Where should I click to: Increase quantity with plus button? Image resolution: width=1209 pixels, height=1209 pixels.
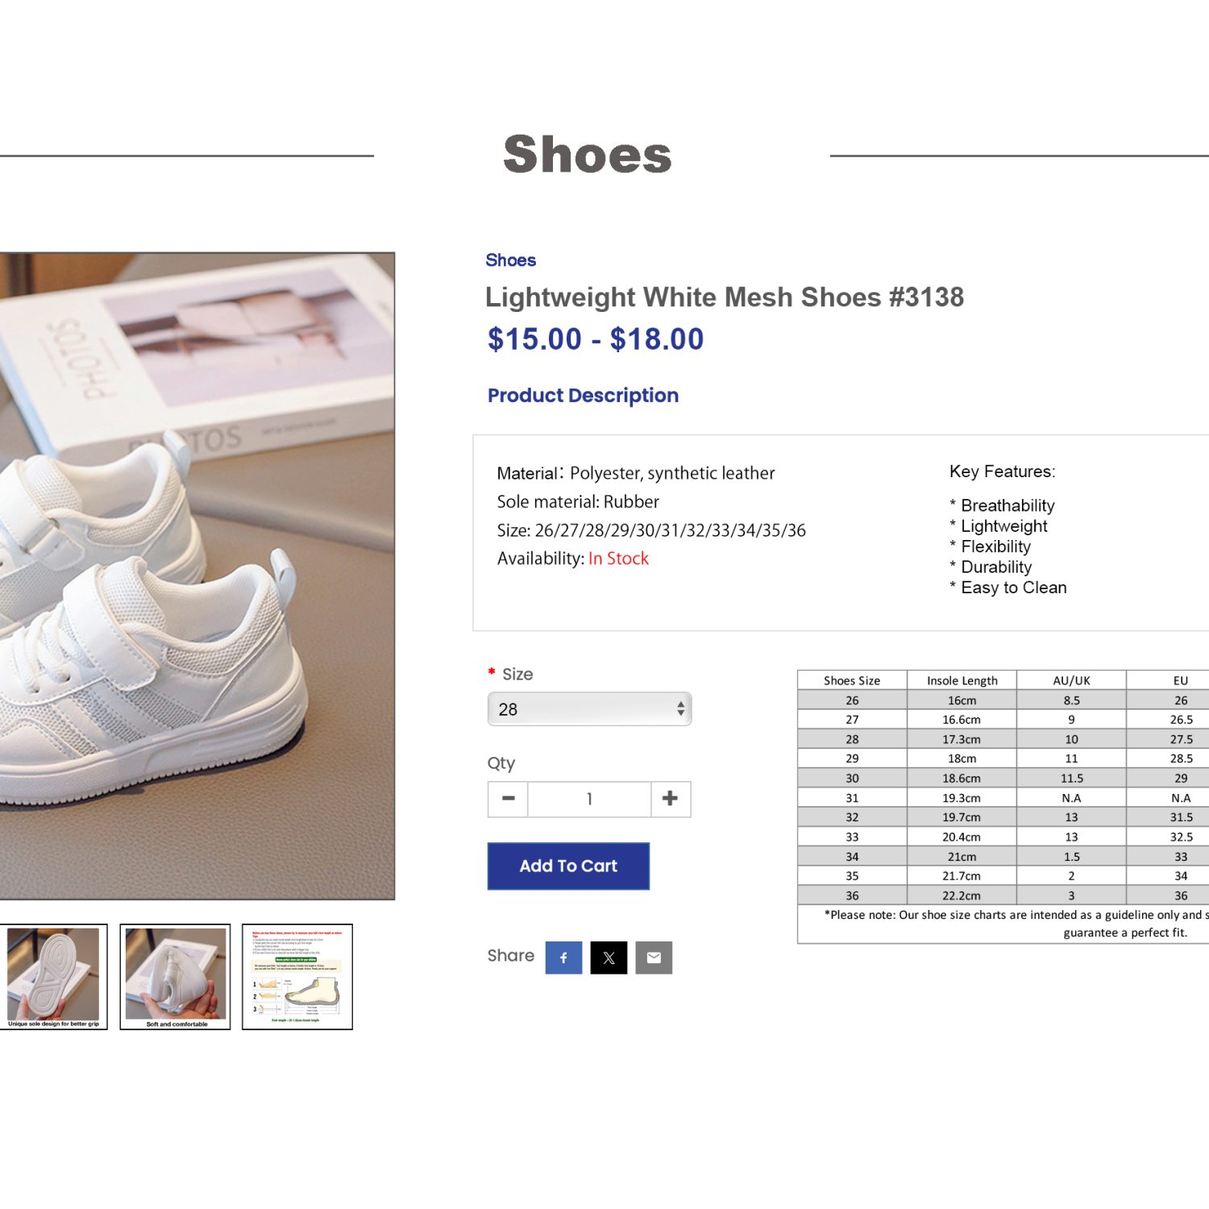click(670, 799)
